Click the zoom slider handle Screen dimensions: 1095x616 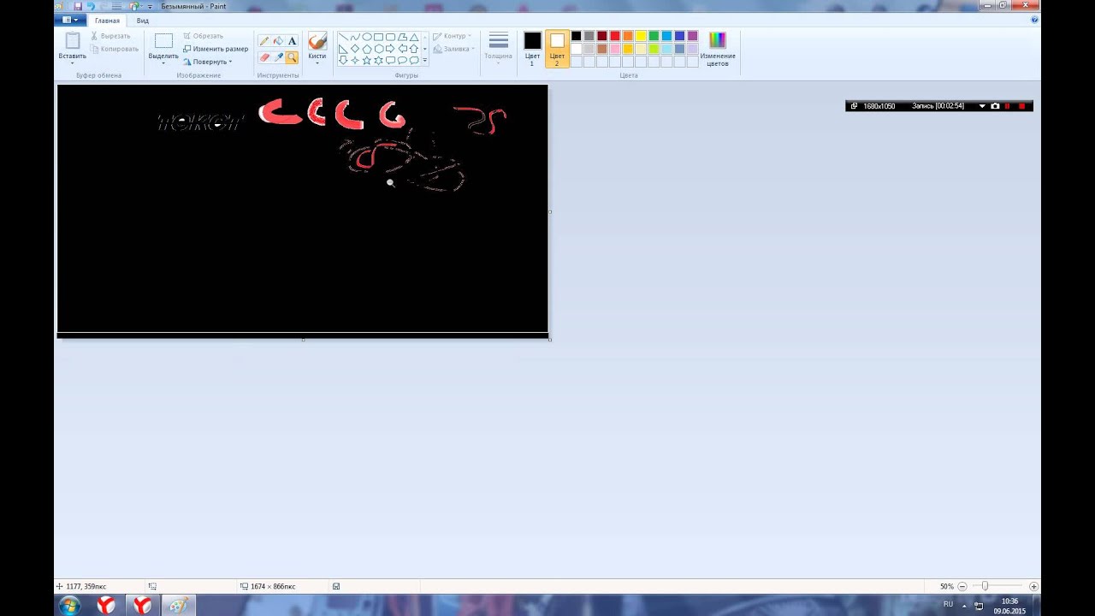click(x=985, y=586)
